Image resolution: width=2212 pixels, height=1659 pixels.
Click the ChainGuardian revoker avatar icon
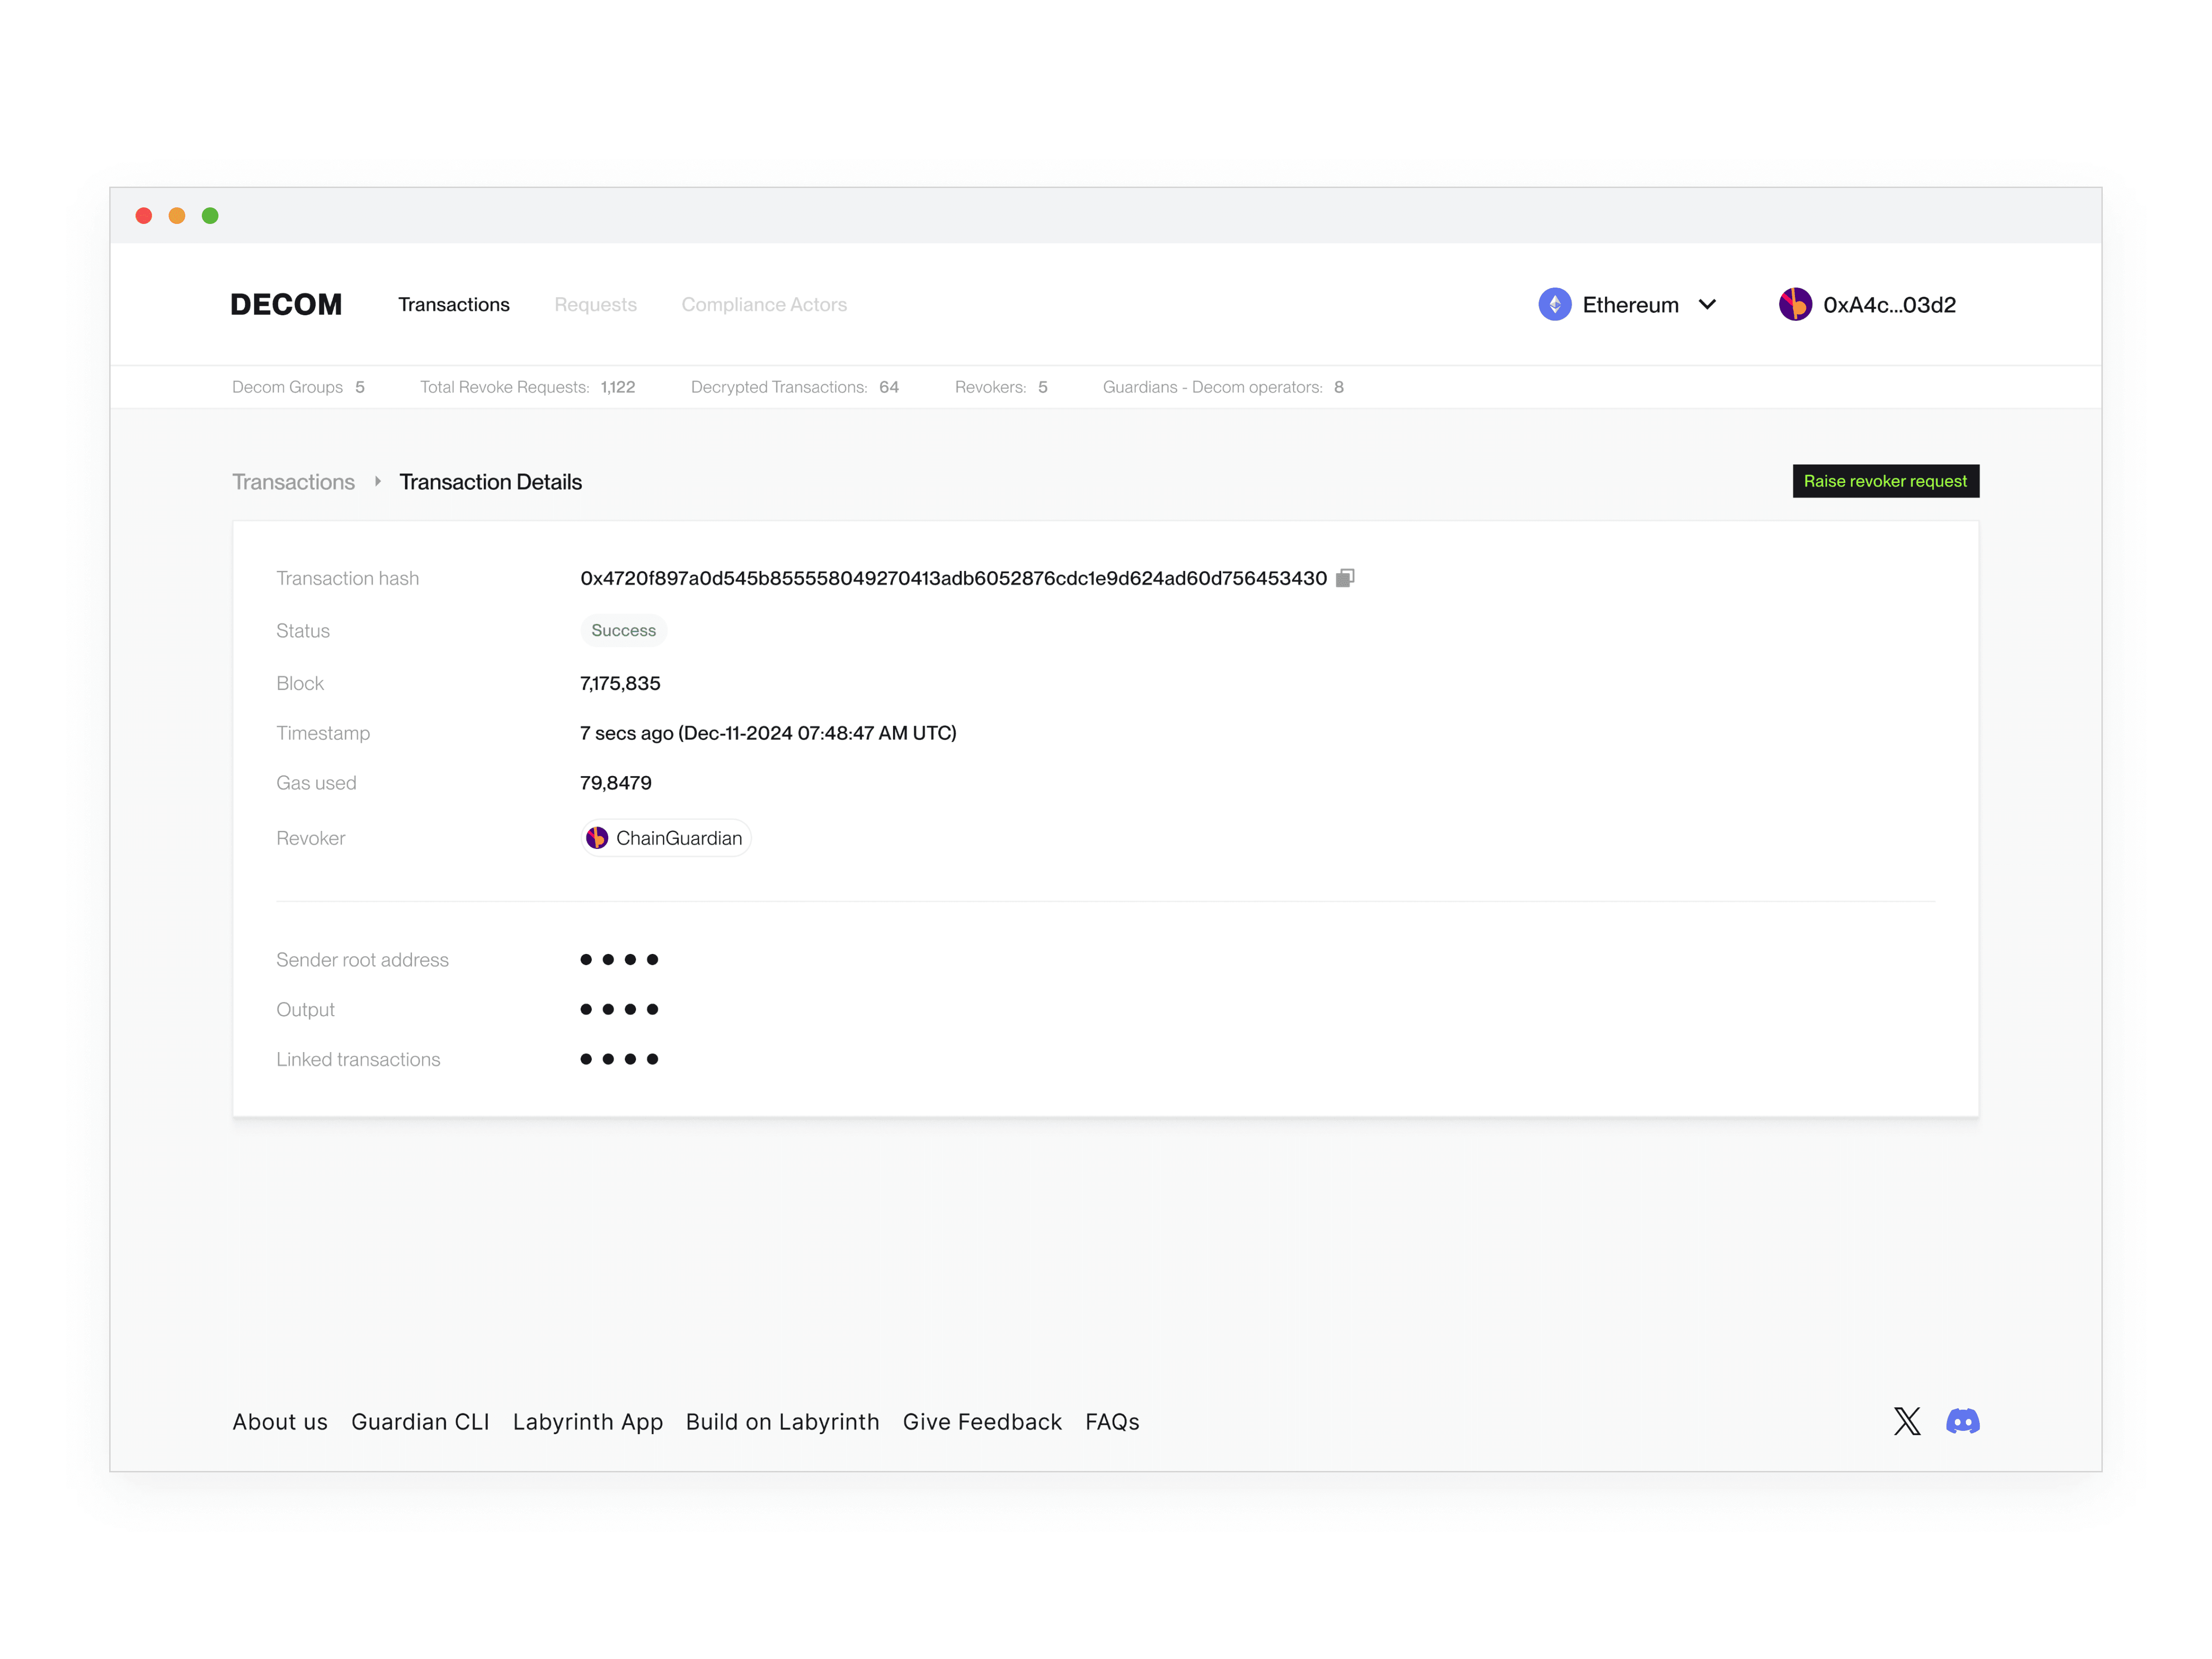pos(597,838)
